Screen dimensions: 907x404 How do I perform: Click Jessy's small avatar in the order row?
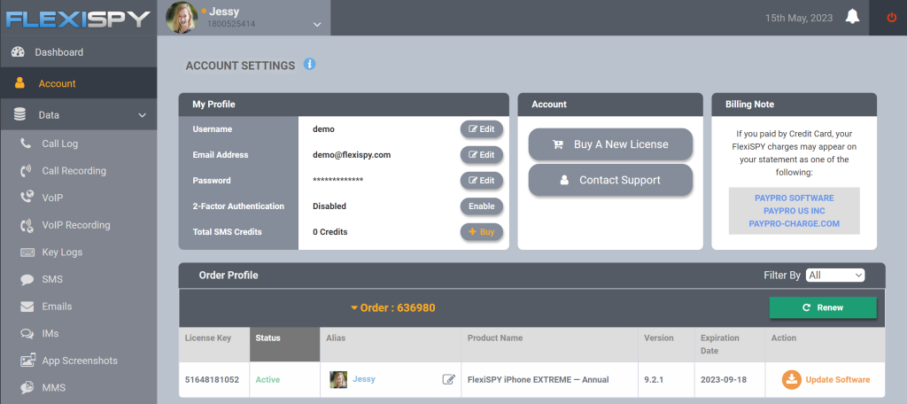pyautogui.click(x=338, y=380)
